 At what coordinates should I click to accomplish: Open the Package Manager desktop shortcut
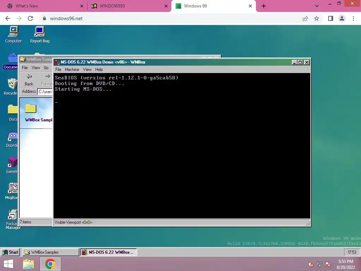[x=13, y=219]
